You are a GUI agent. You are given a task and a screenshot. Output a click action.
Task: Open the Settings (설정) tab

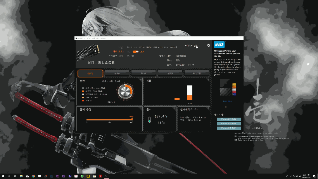pyautogui.click(x=170, y=73)
